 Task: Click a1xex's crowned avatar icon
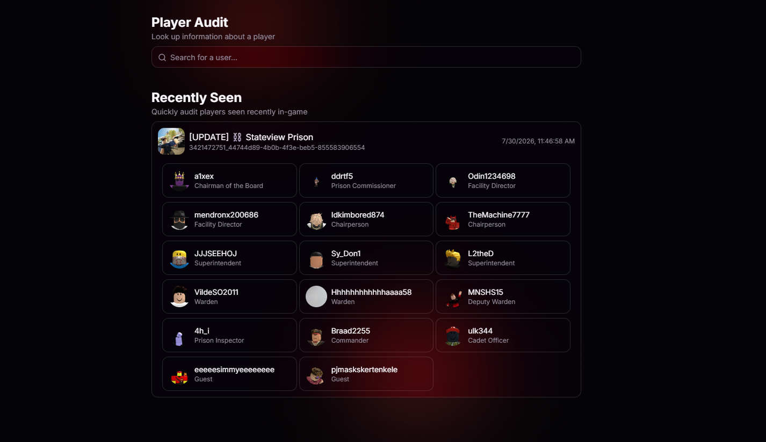(179, 180)
